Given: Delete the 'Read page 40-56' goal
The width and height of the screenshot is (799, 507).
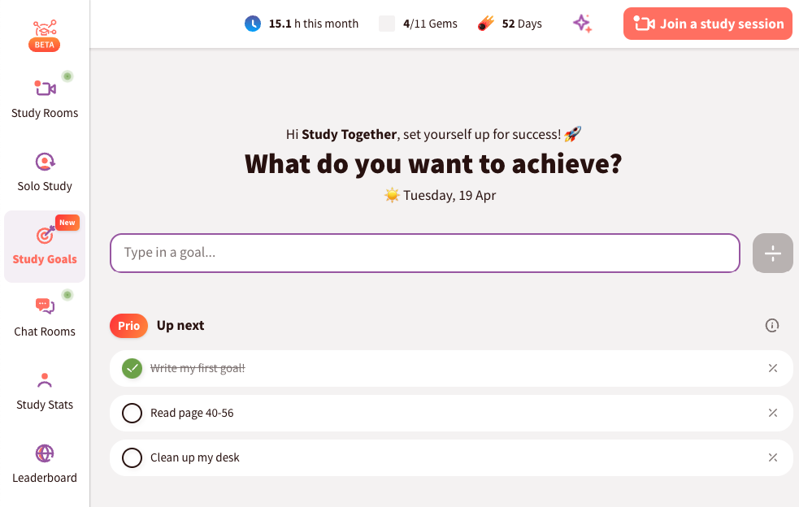Looking at the screenshot, I should pos(773,413).
